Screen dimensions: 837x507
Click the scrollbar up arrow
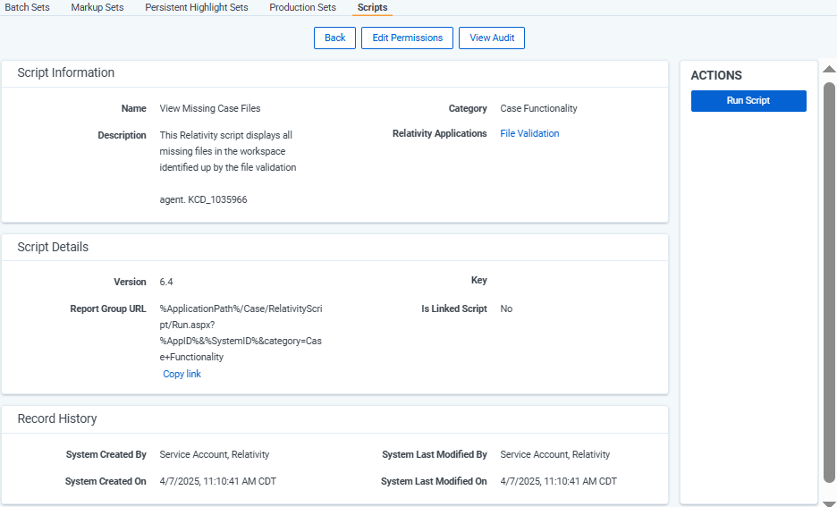click(x=829, y=69)
